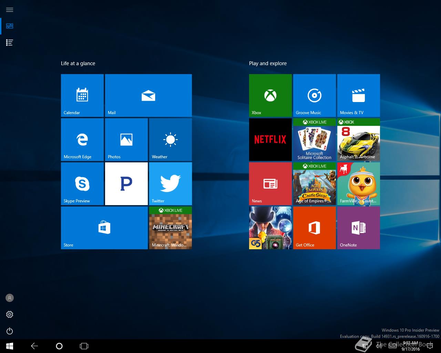The width and height of the screenshot is (441, 353).
Task: Open the Action Center notifications icon
Action: coord(430,346)
